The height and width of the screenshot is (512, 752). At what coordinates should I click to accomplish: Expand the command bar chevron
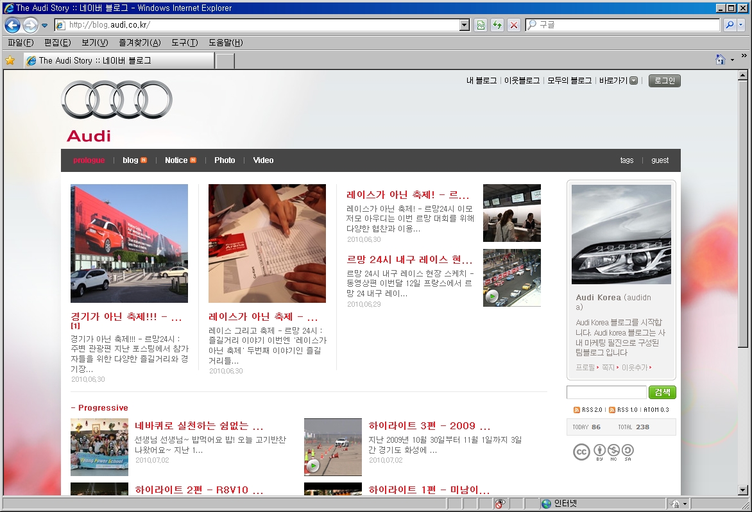pos(744,56)
